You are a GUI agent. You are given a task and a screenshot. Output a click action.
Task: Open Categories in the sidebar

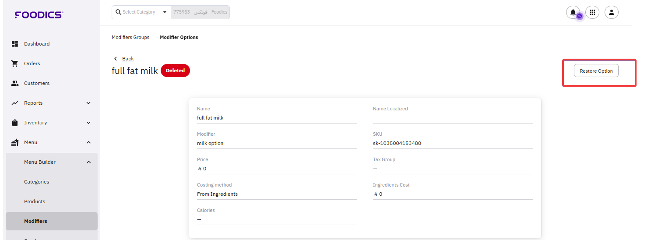[x=36, y=182]
